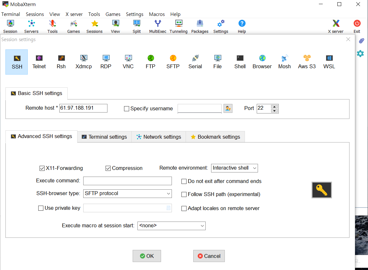Viewport: 368px width, 270px height.
Task: Close the Session settings dialog
Action: click(348, 40)
